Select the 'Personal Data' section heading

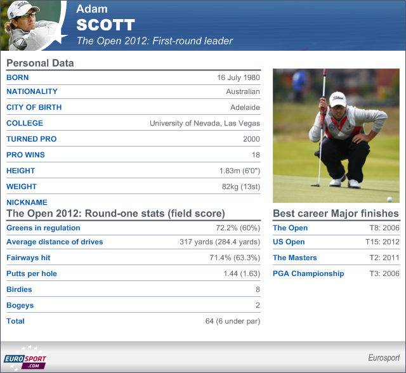(40, 63)
